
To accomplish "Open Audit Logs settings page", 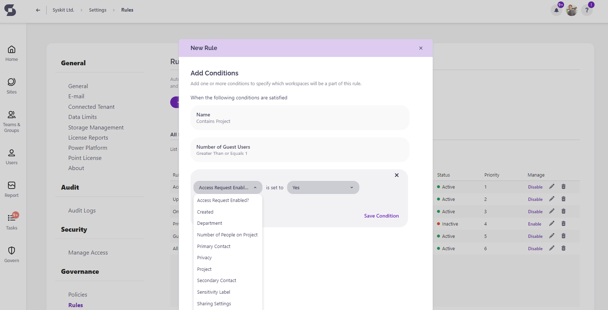I will click(x=82, y=211).
